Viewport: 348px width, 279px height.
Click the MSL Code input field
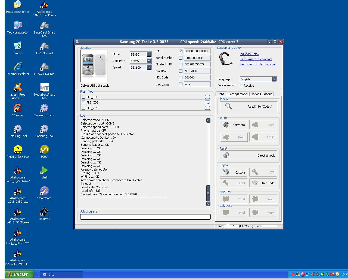(x=197, y=77)
